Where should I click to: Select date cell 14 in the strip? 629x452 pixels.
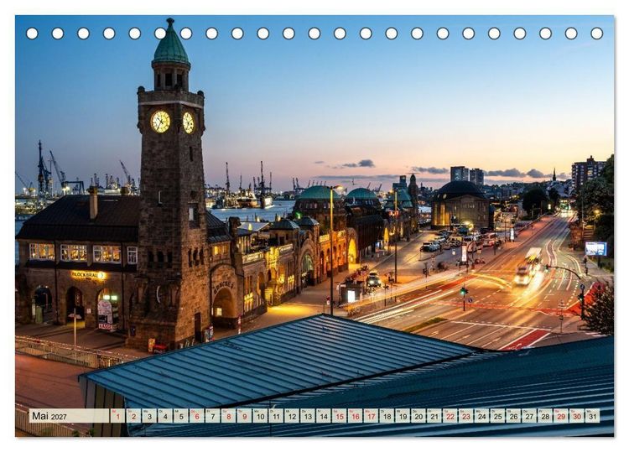[x=324, y=416]
